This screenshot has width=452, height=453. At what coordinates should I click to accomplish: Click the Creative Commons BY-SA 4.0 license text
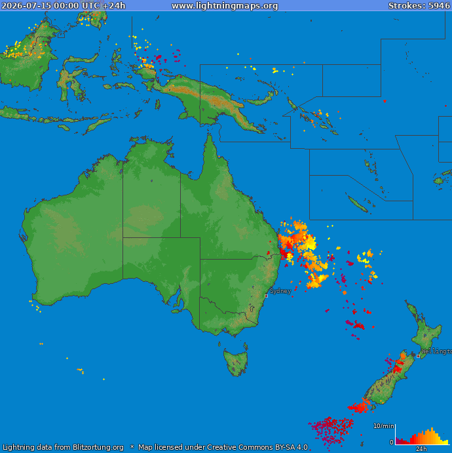click(x=223, y=447)
